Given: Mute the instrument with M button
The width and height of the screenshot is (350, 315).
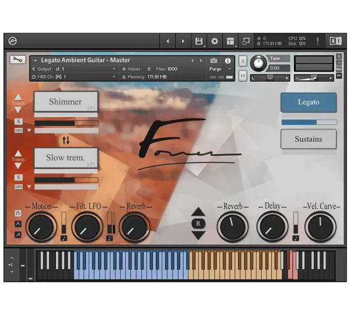Looking at the screenshot, I should tap(243, 75).
